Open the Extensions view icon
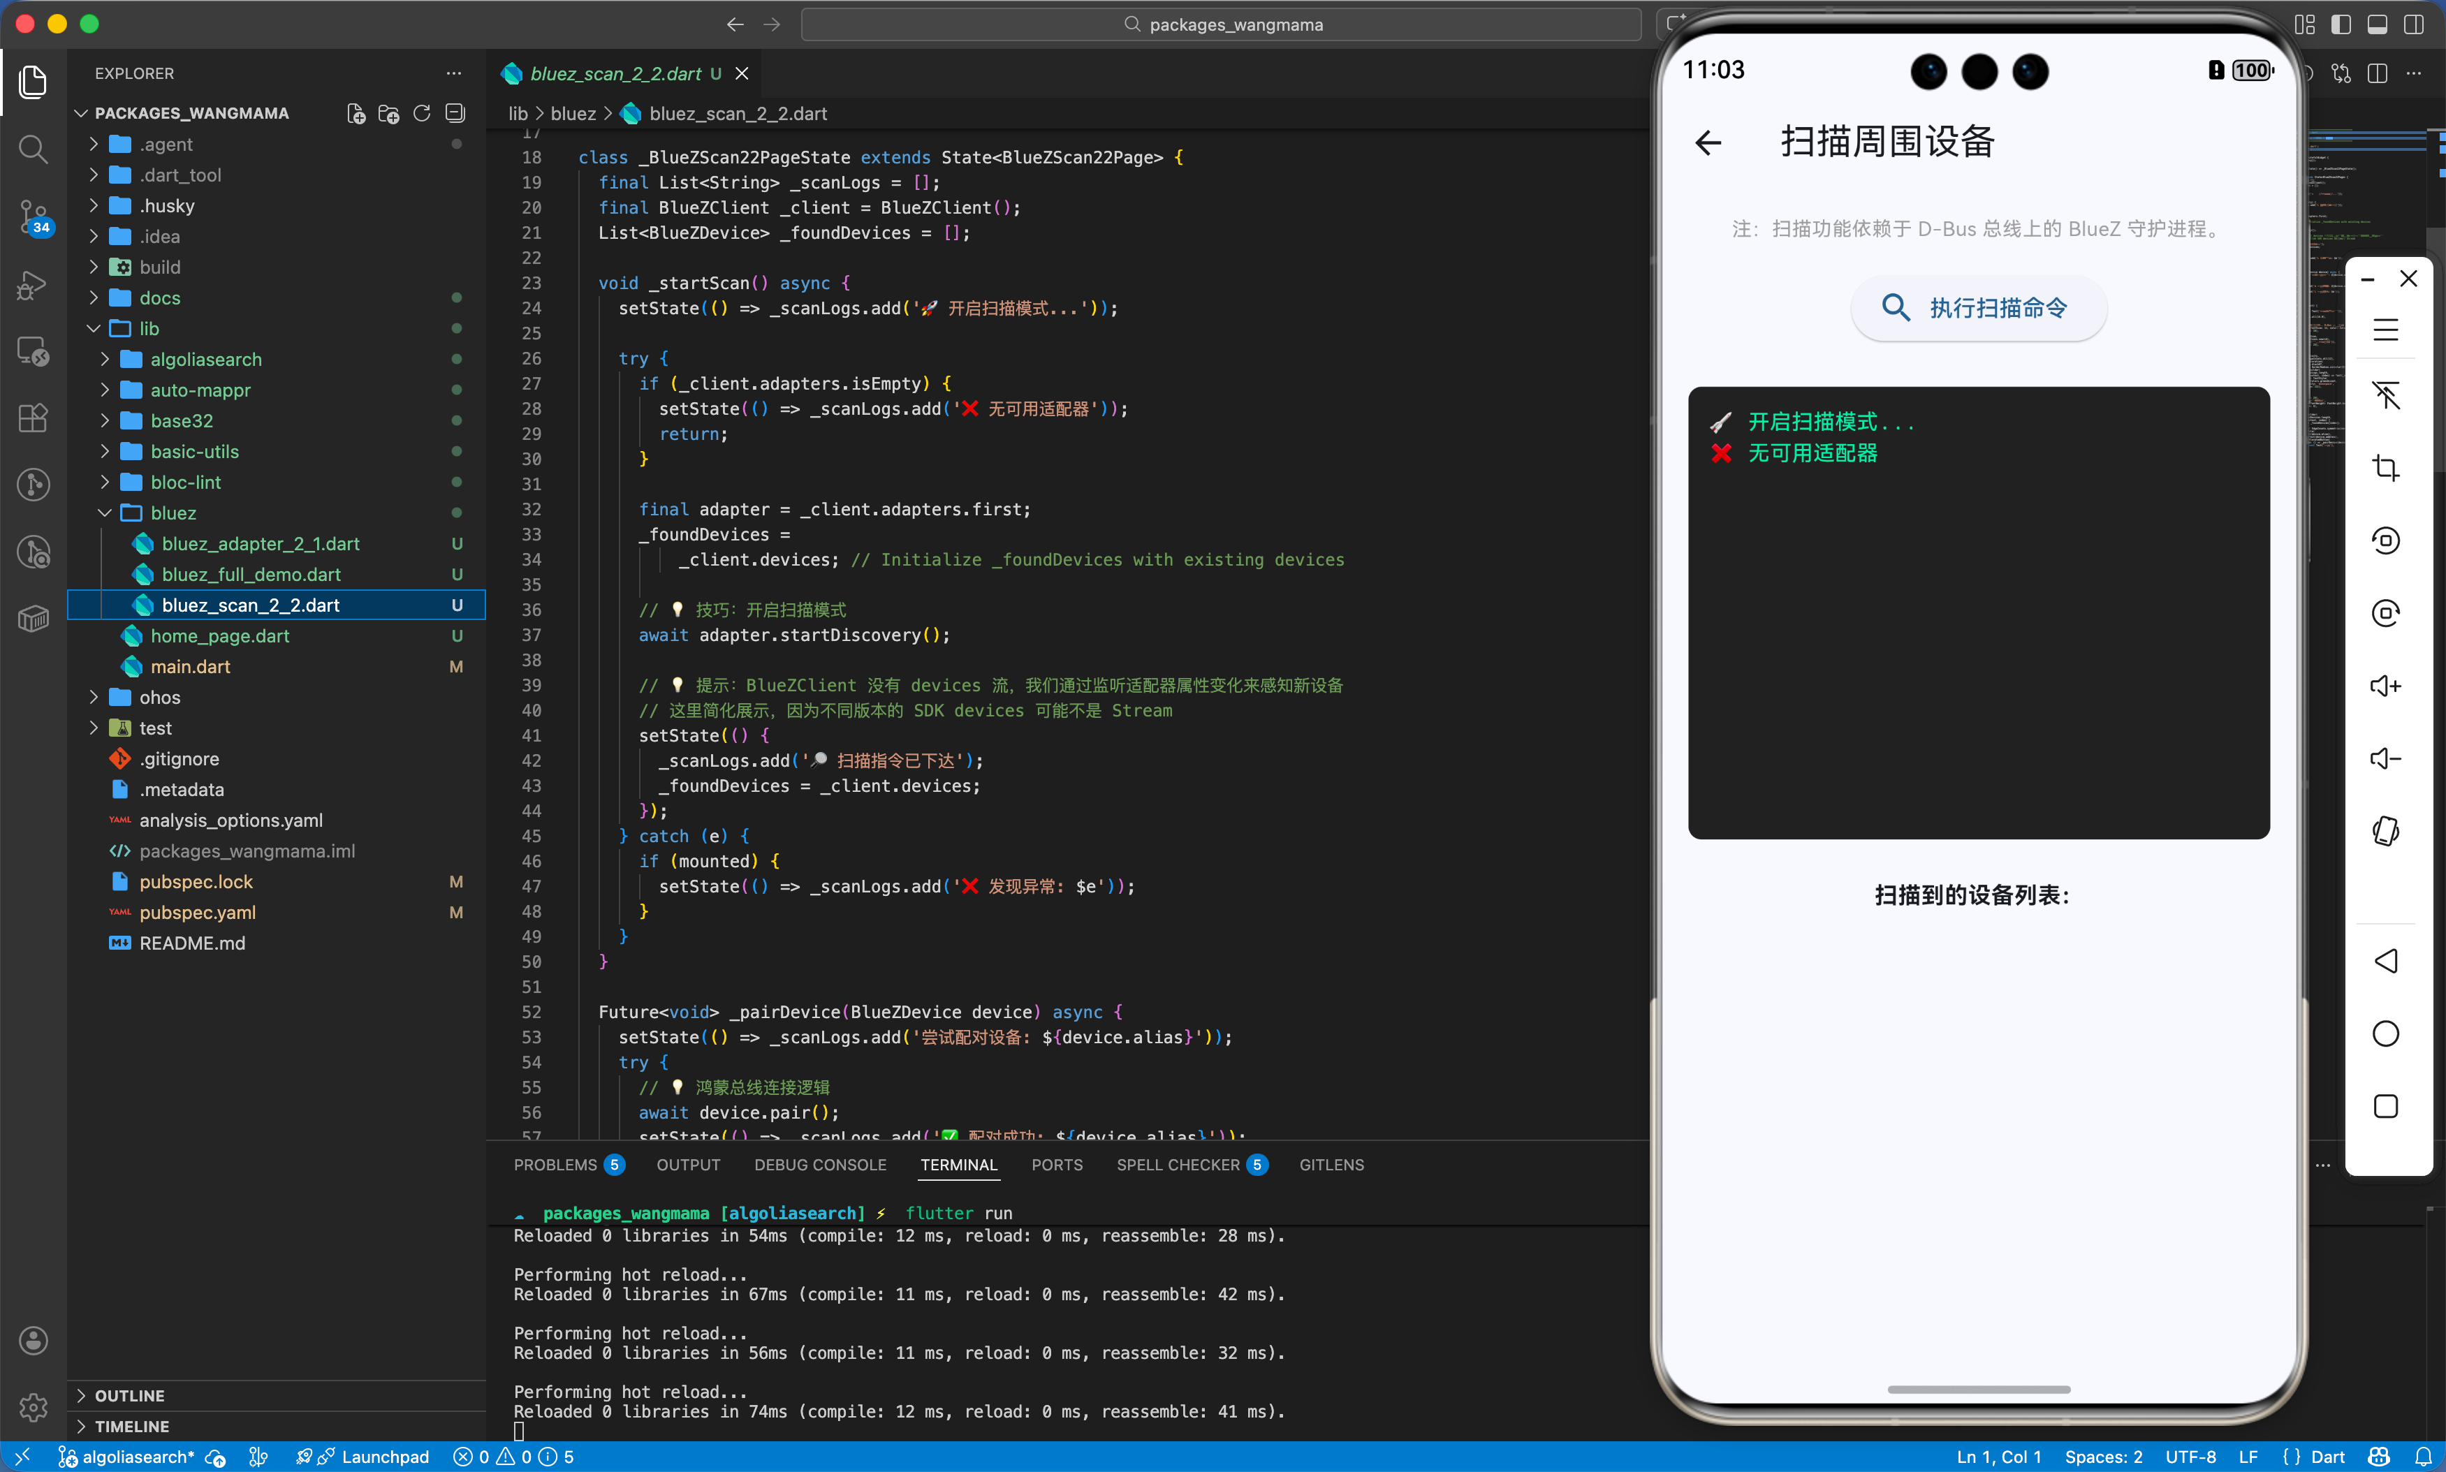 (33, 418)
